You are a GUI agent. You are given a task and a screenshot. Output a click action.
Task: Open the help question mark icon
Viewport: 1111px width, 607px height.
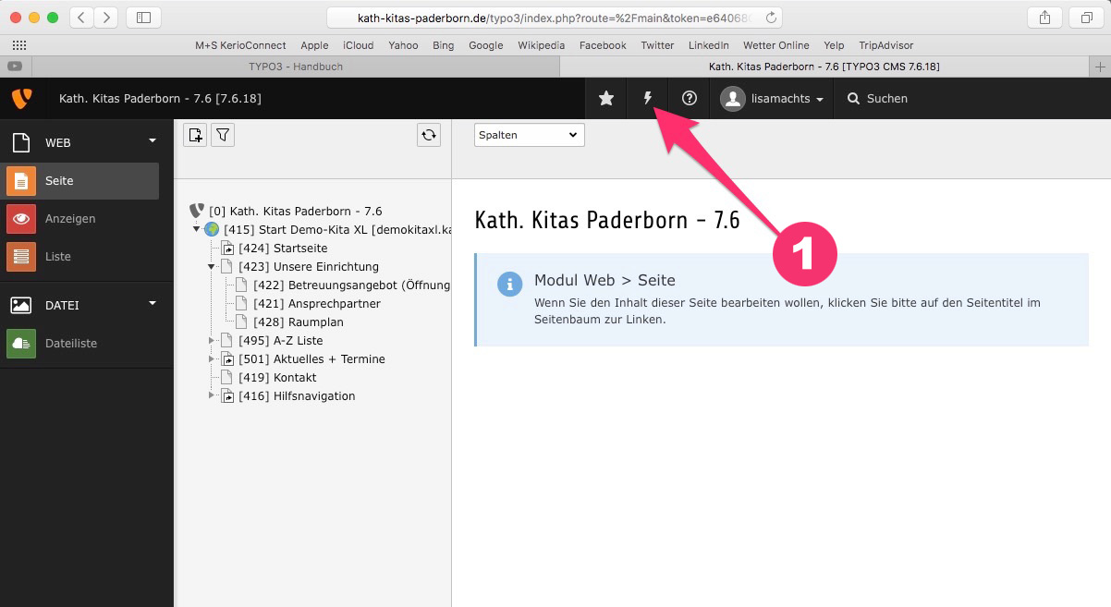pos(689,99)
